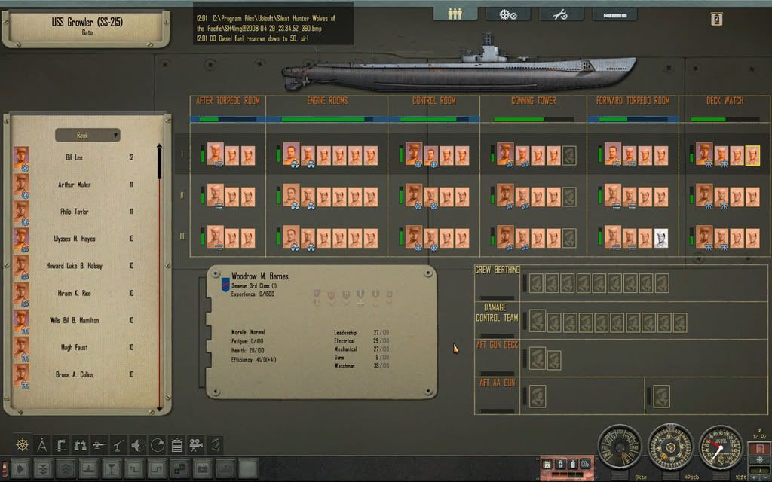Click the compass heading dial
This screenshot has width=772, height=482.
tap(670, 447)
